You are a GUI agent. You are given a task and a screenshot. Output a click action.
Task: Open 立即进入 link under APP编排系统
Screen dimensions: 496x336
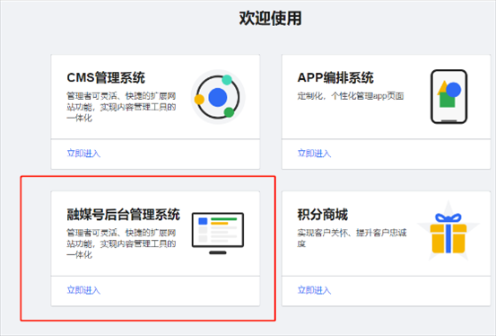point(314,154)
